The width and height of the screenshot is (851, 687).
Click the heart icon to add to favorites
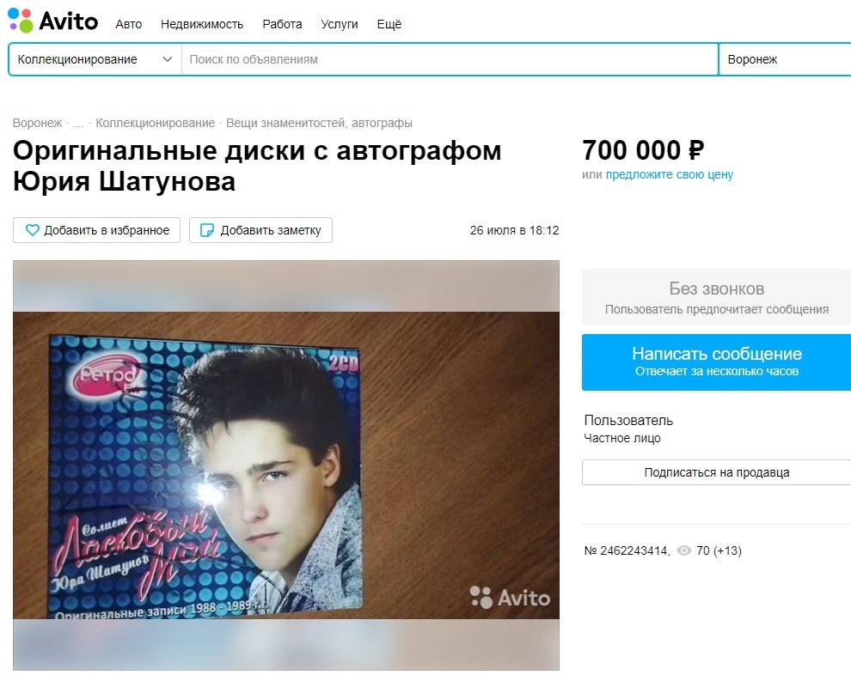point(33,230)
